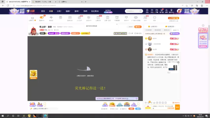This screenshot has height=118, width=210.
Task: Click the orange PC客户端 button
Action: click(174, 18)
